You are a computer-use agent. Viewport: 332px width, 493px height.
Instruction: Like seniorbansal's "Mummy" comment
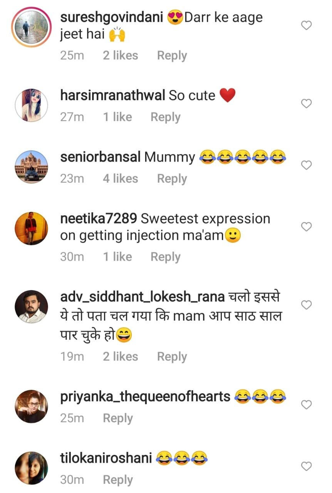(306, 165)
